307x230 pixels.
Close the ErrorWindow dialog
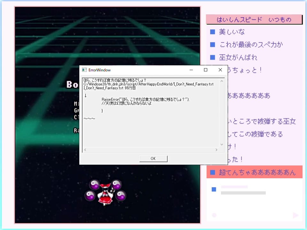[x=220, y=70]
